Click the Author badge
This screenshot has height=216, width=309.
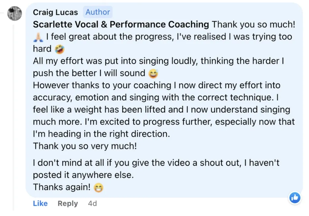pyautogui.click(x=98, y=12)
